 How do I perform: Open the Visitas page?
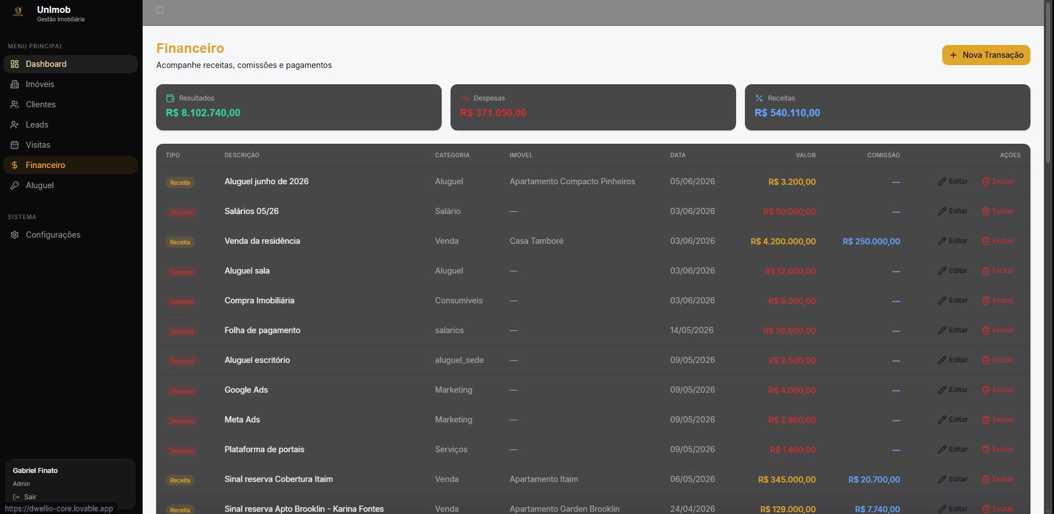(70, 145)
